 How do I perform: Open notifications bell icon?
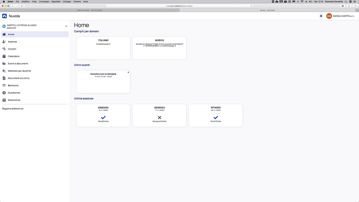321,16
